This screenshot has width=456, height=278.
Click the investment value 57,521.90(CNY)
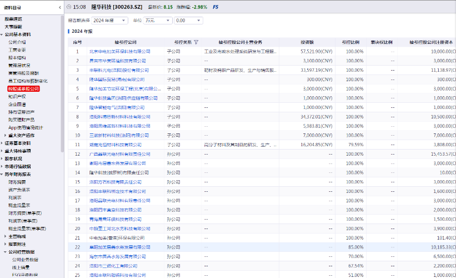tap(317, 52)
